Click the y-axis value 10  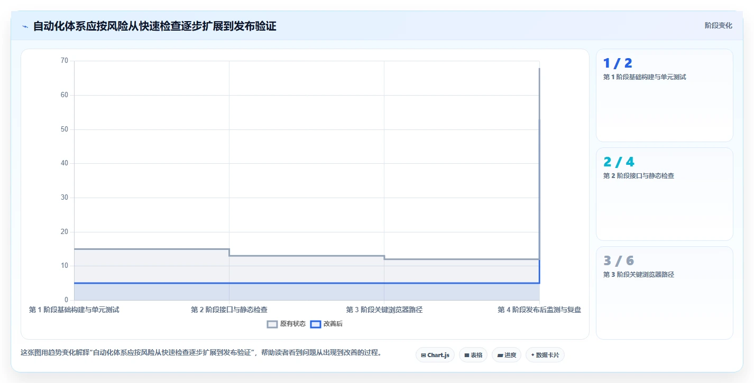pos(65,266)
